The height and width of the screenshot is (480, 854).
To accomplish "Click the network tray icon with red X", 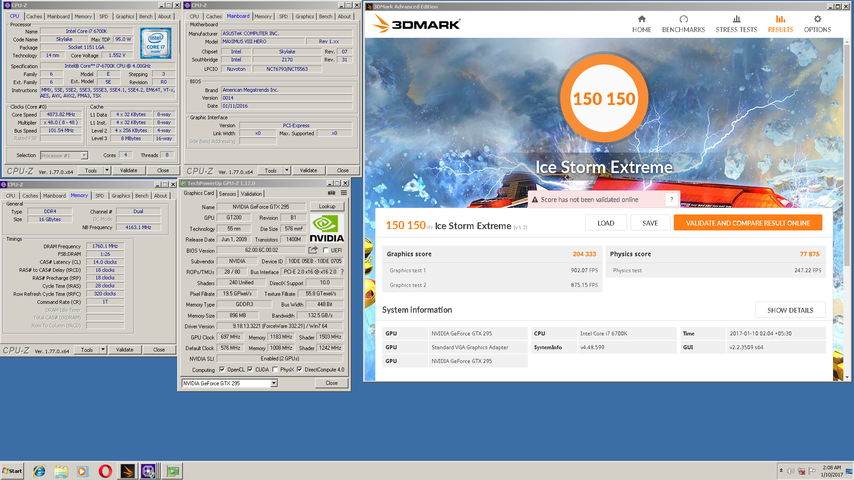I will [801, 471].
